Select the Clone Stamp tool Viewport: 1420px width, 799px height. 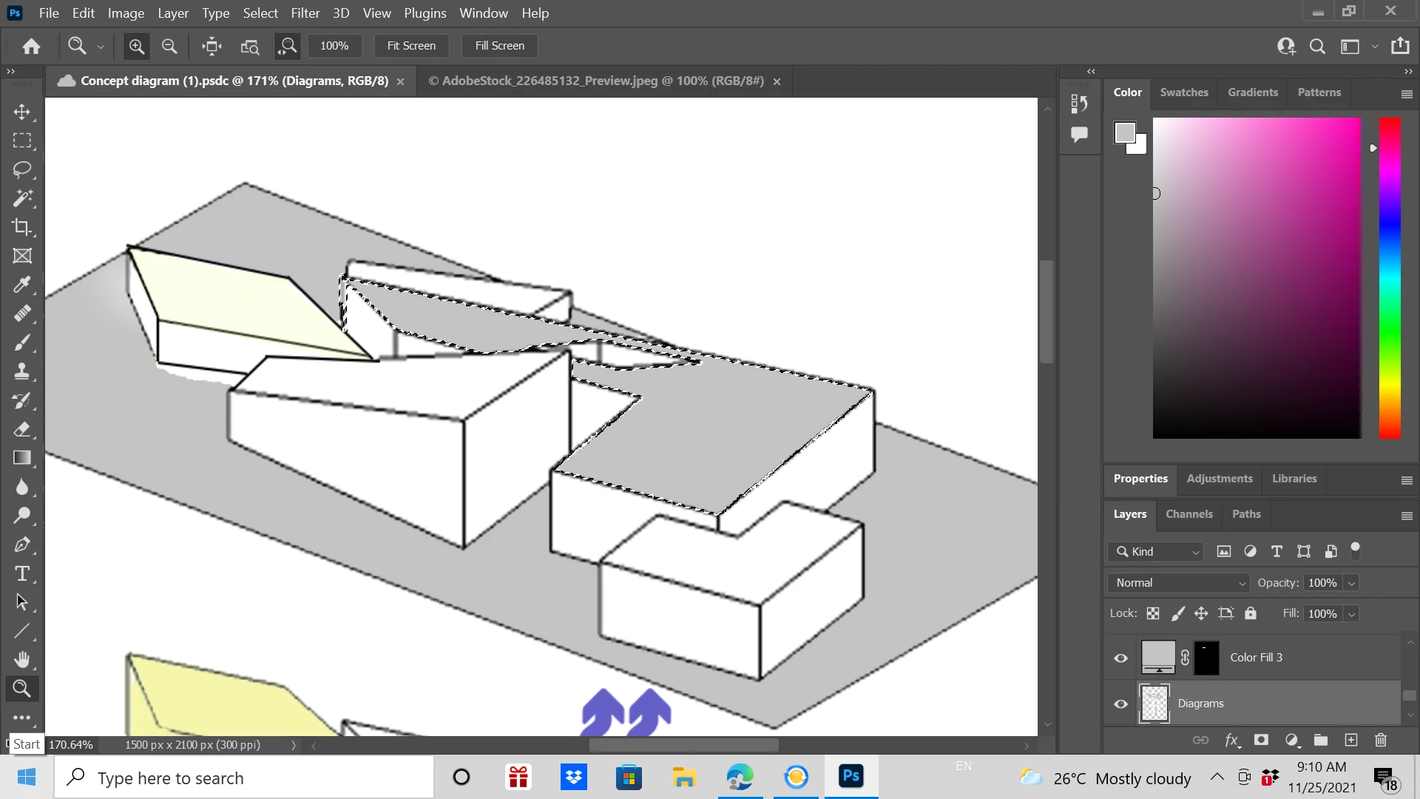coord(22,371)
